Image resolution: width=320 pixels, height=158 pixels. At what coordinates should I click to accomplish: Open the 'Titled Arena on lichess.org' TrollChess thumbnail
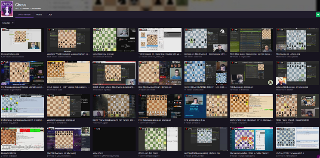click(x=252, y=73)
